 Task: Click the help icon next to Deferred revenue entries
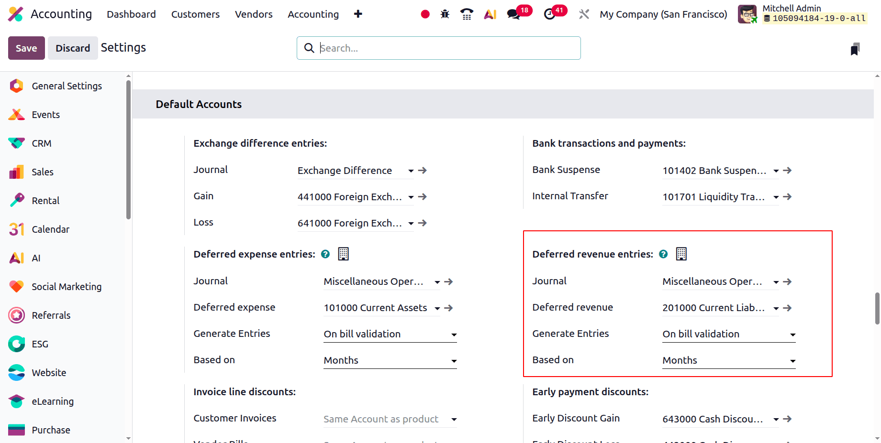663,254
